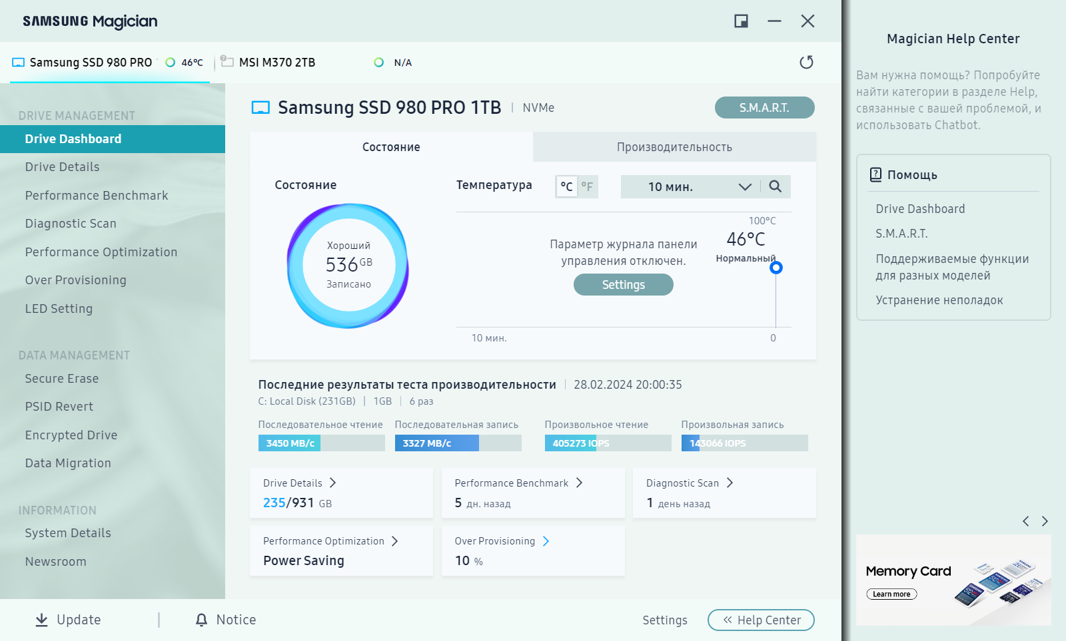The height and width of the screenshot is (641, 1066).
Task: Click the 46°C temperature indicator in drive tab
Action: pyautogui.click(x=185, y=63)
